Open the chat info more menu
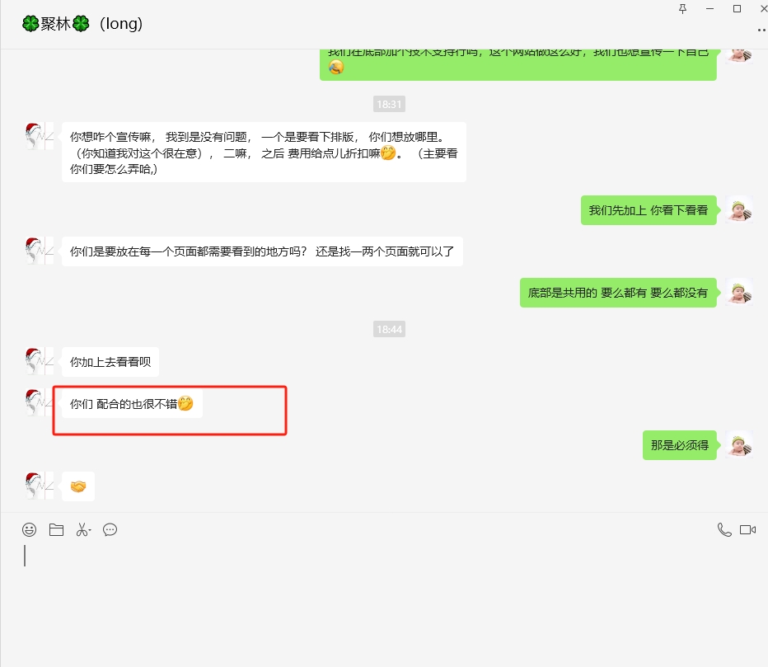Screen dimensions: 768x667 [x=761, y=30]
